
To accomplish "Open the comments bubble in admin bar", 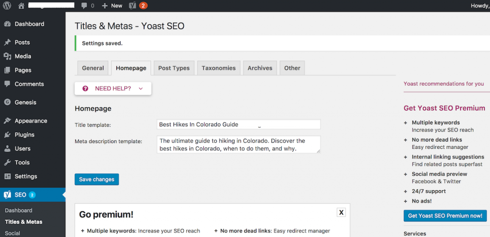I will (84, 6).
